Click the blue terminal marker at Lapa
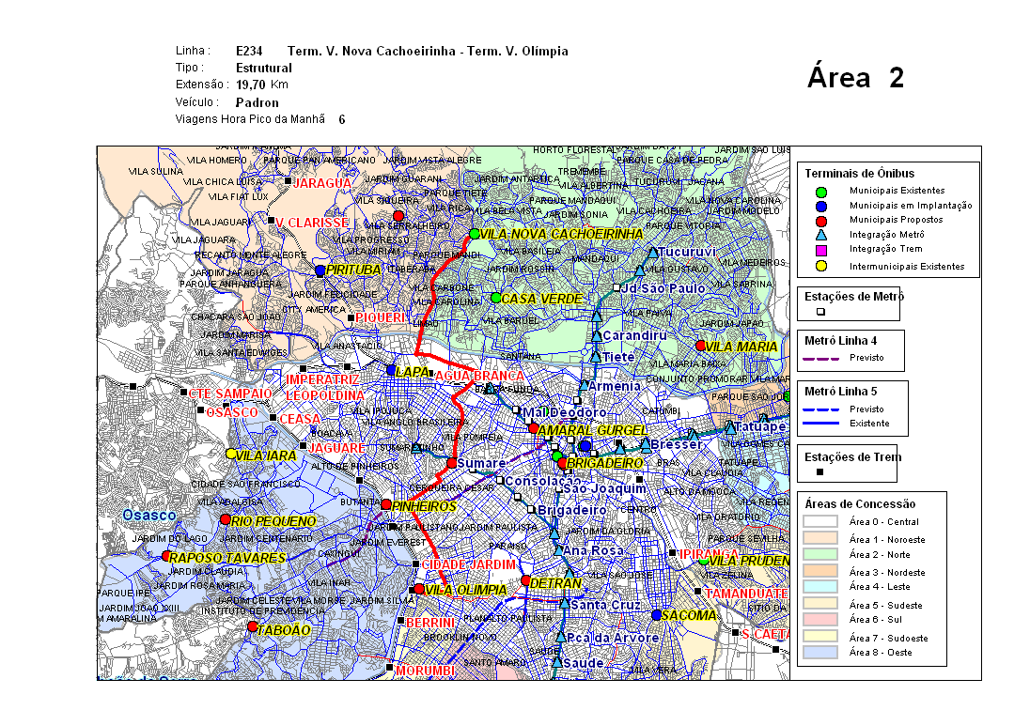Viewport: 1030px width, 710px height. [392, 371]
